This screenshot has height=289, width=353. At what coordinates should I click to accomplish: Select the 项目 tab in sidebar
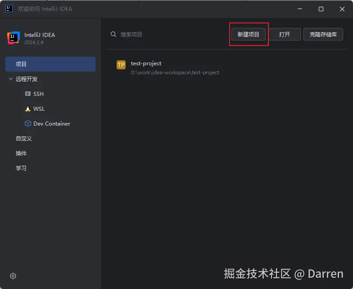(x=50, y=64)
